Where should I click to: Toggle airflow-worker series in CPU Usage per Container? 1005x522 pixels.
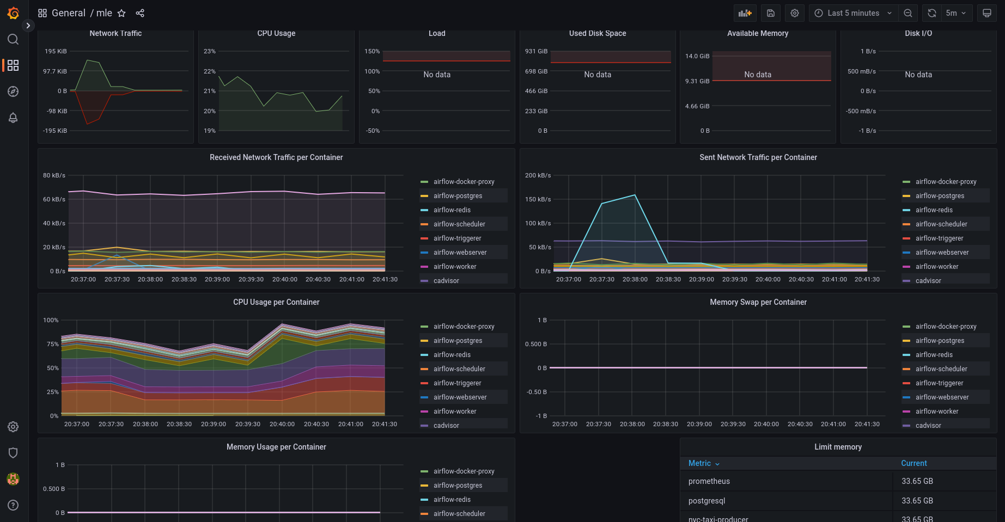(x=455, y=412)
